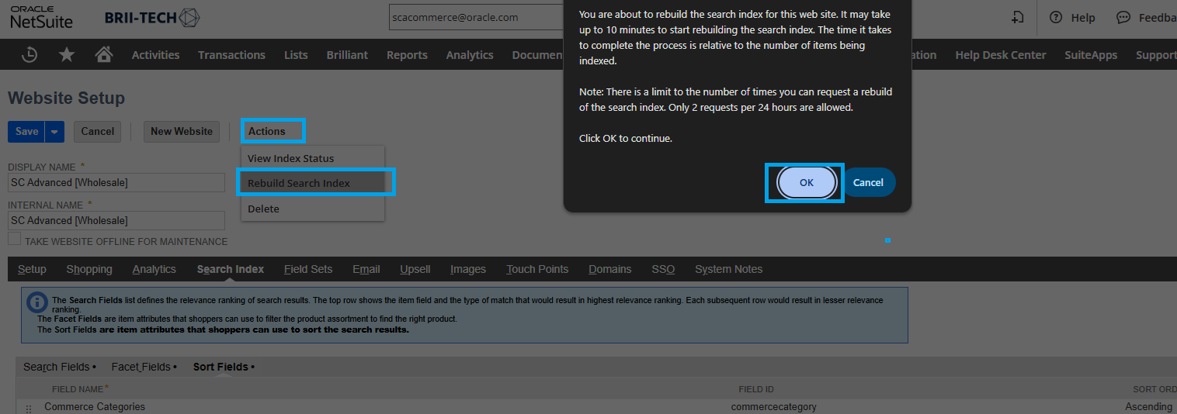Open the Help Desk Center menu

(x=1001, y=55)
